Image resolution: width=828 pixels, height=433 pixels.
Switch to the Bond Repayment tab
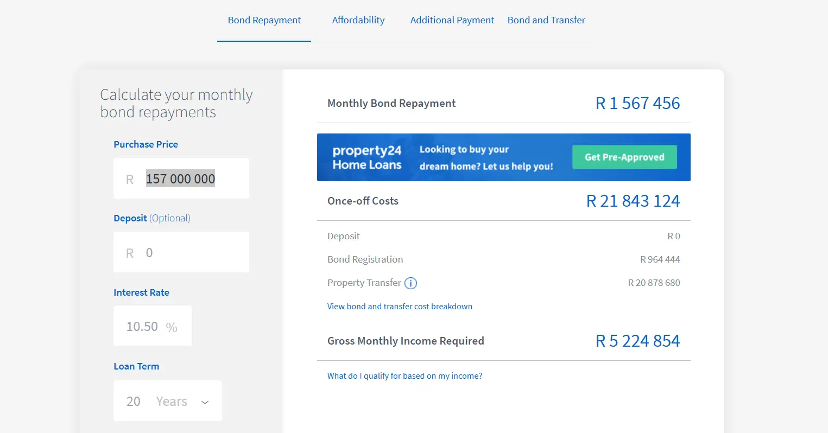point(264,21)
